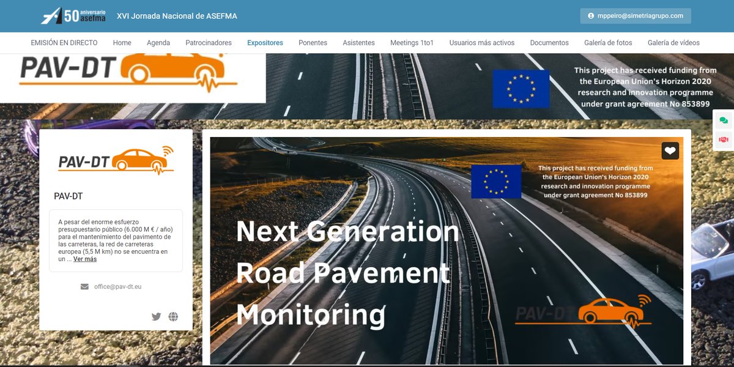This screenshot has height=367, width=734.
Task: Open the Agenda menu item
Action: tap(158, 43)
